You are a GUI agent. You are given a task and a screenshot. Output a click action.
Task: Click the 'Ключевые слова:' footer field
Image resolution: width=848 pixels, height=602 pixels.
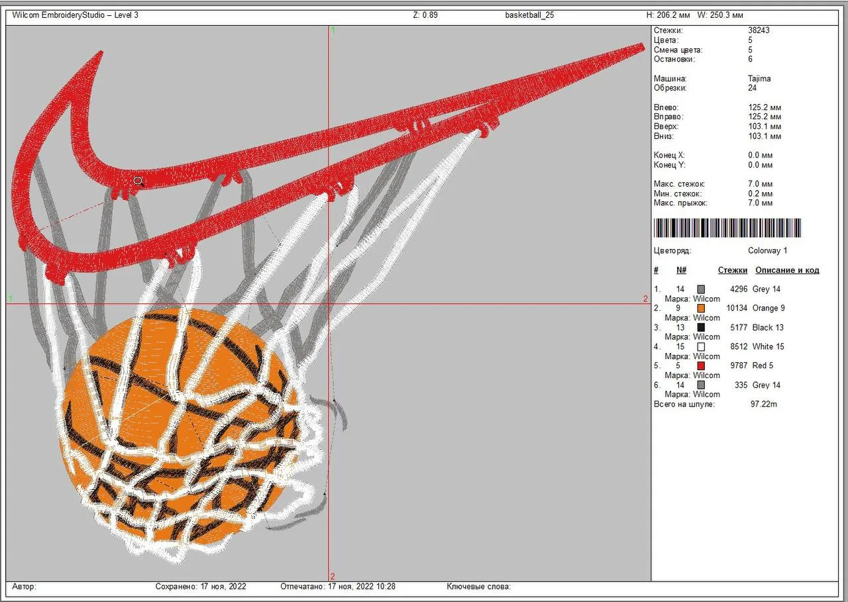tap(479, 587)
